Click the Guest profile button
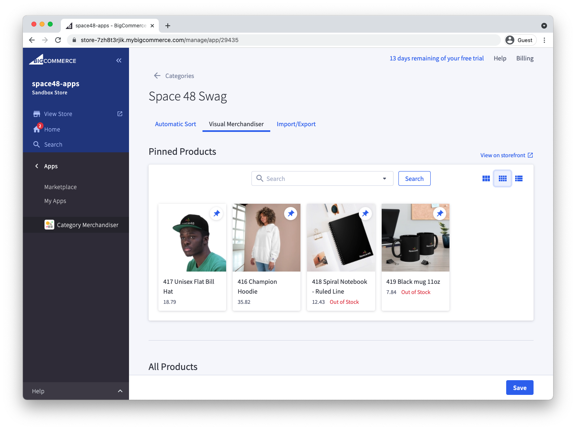The width and height of the screenshot is (576, 430). 520,40
